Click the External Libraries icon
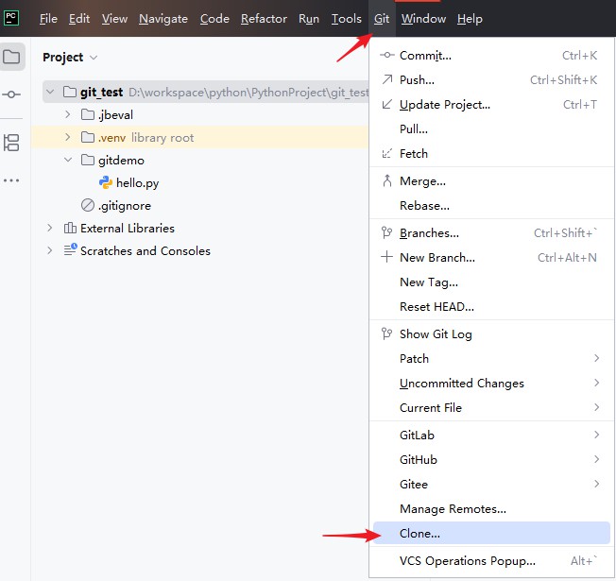 [x=70, y=228]
